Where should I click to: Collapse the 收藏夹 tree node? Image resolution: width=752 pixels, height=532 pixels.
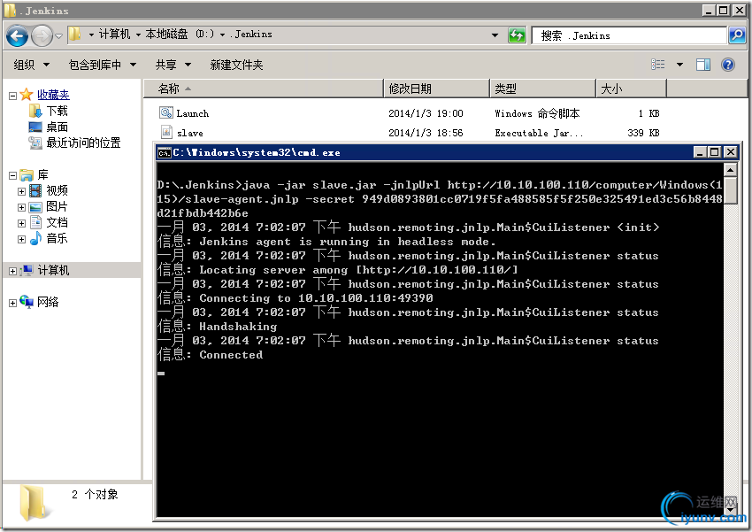point(13,96)
